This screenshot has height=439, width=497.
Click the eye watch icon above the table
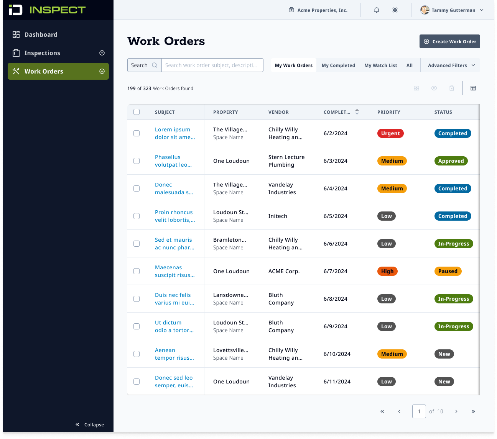[x=434, y=88]
